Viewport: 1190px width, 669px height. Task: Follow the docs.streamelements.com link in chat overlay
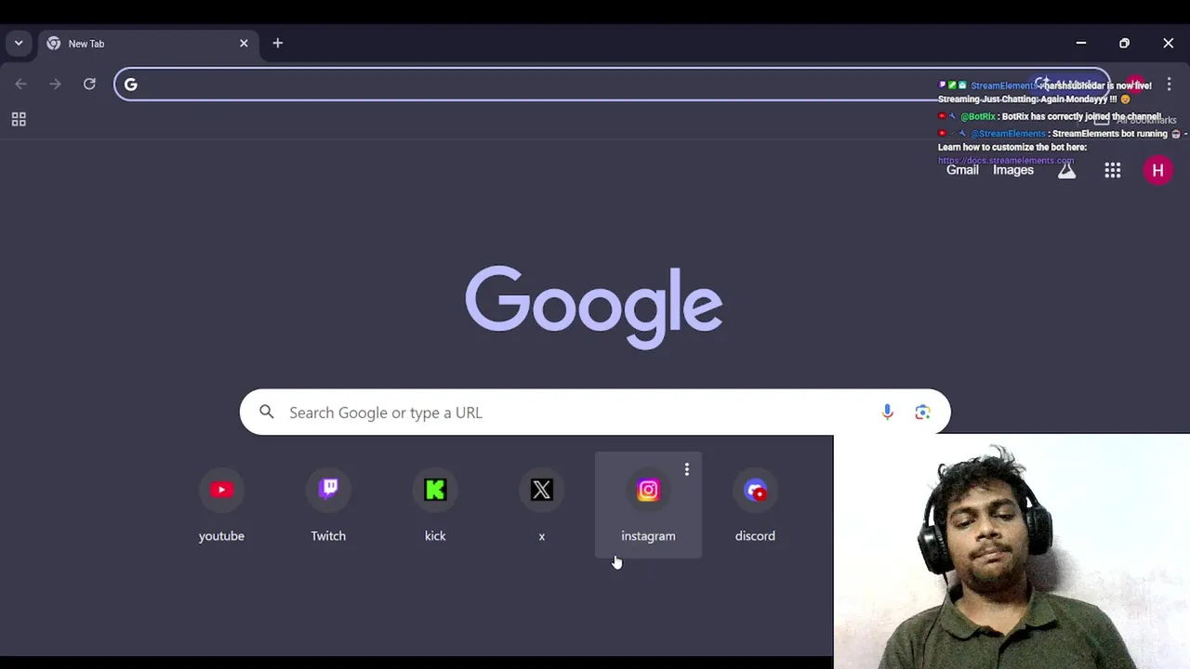[1006, 160]
